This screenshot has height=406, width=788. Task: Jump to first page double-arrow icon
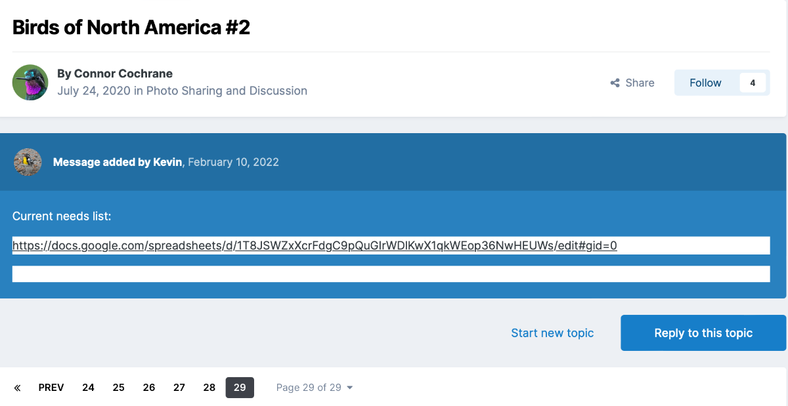pos(17,388)
